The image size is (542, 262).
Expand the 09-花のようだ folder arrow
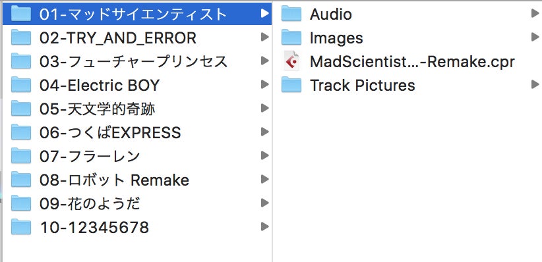(x=265, y=203)
